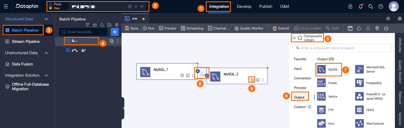
Task: Collapse the left panel handle
Action: tap(123, 108)
